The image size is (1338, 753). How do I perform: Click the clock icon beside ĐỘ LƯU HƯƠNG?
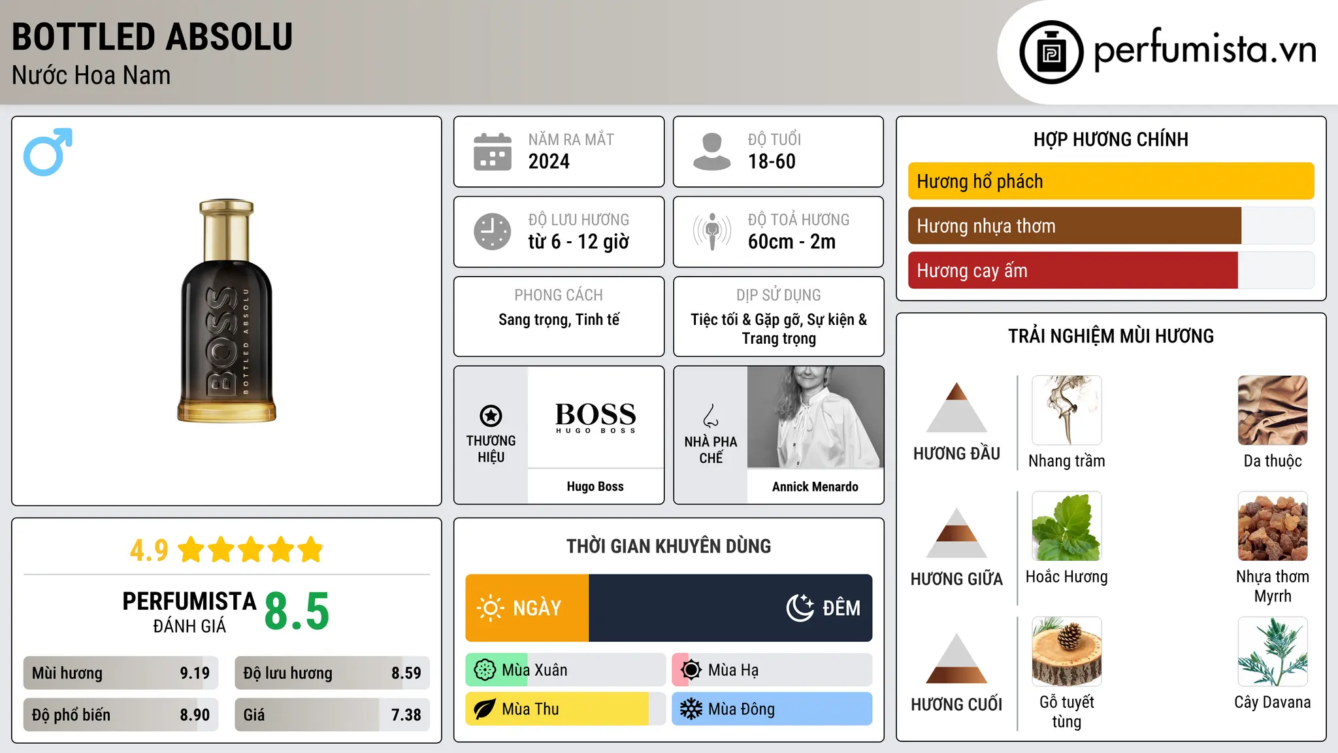tap(493, 231)
